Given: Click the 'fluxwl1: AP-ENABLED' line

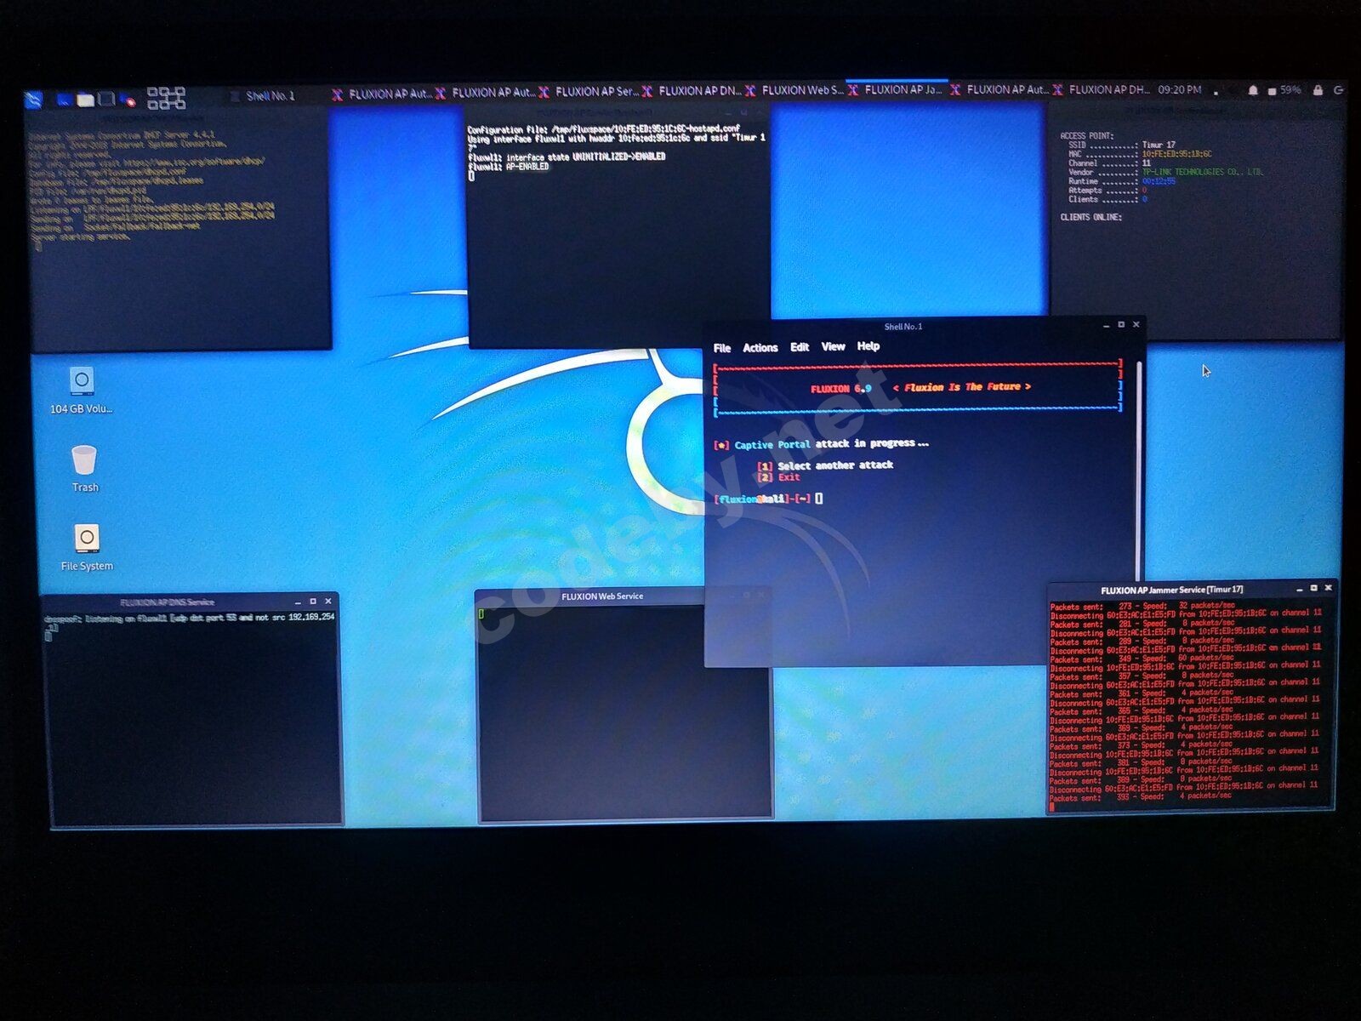Looking at the screenshot, I should click(x=508, y=167).
